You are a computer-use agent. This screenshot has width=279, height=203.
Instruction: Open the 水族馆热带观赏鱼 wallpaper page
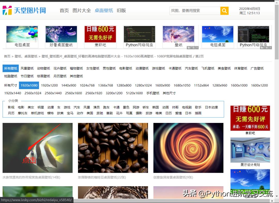tap(37, 147)
